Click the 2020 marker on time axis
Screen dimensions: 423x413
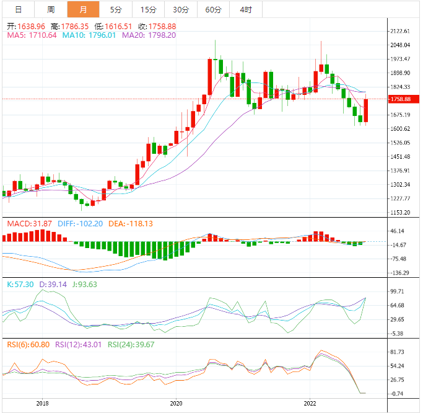point(177,403)
